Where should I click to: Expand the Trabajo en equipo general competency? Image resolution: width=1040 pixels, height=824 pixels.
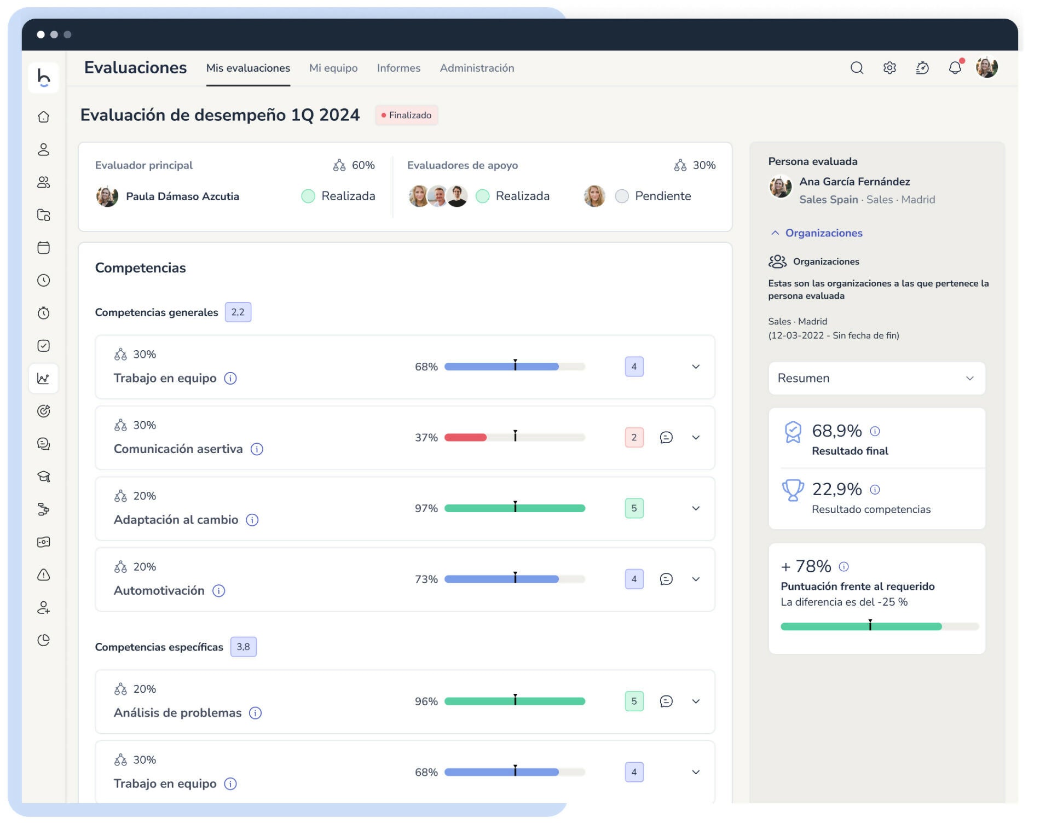(696, 367)
